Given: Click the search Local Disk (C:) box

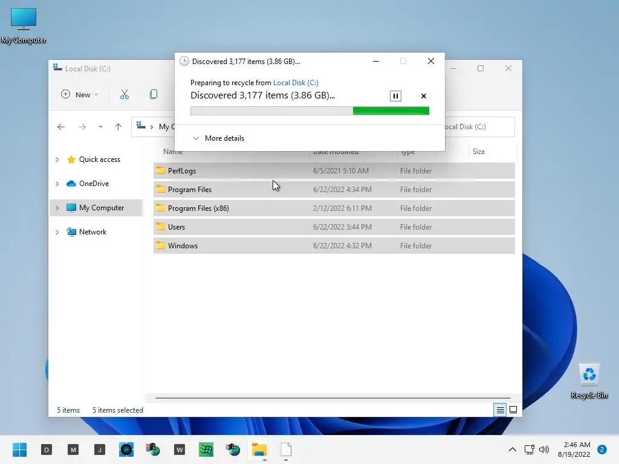Looking at the screenshot, I should click(479, 127).
